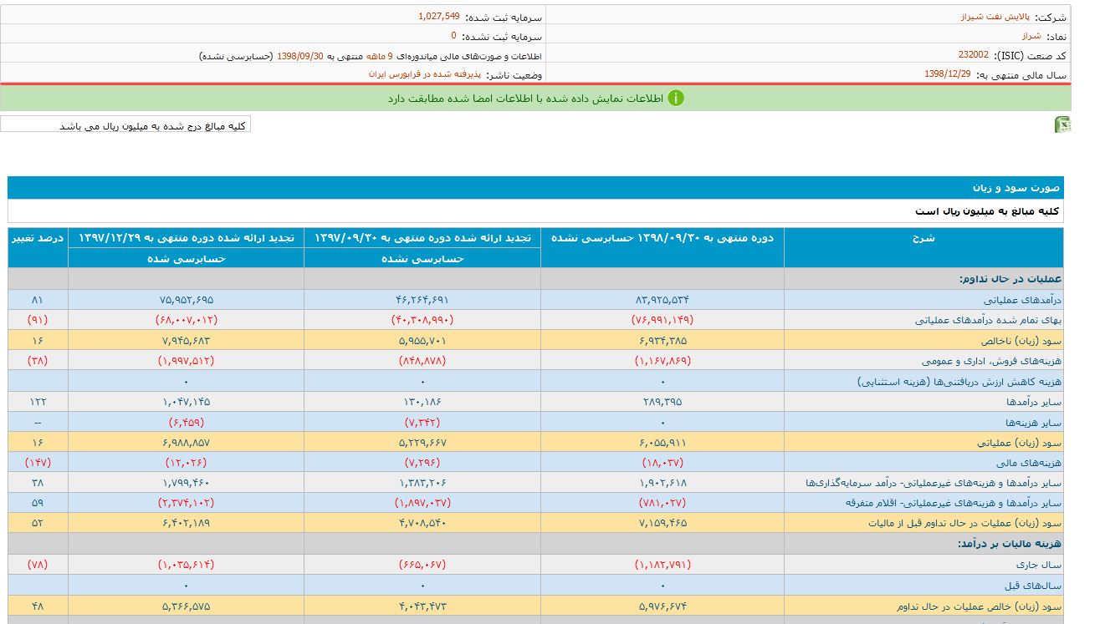Click the عملیات در حال تداوم section heading
The width and height of the screenshot is (1105, 624).
pos(1010,279)
